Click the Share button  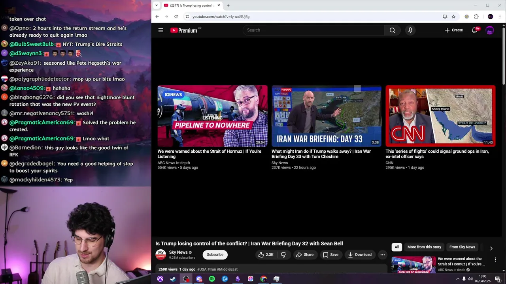(305, 255)
